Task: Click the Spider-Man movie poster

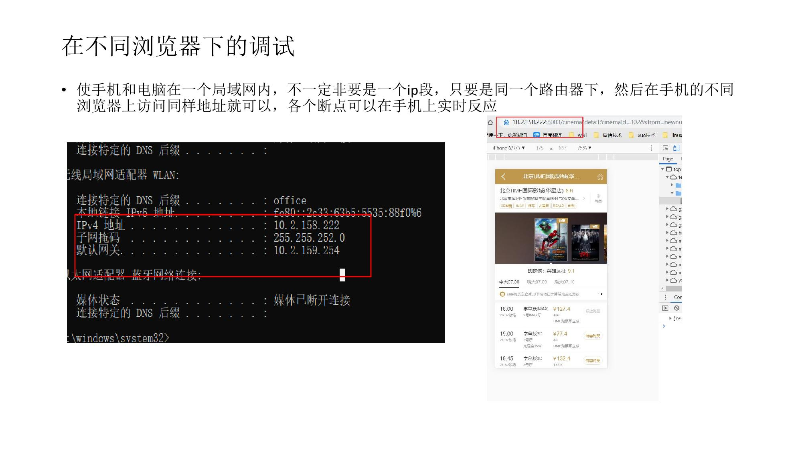Action: (551, 239)
